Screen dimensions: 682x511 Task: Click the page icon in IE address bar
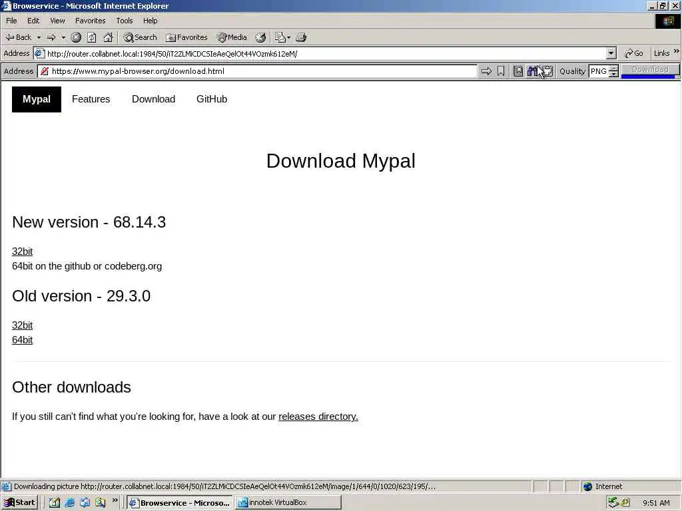click(x=39, y=53)
